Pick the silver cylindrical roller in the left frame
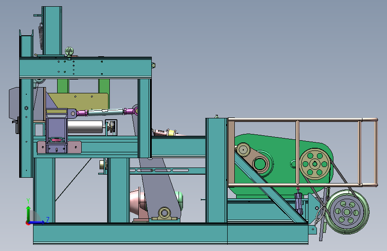Viewport: 387px width, 251px height. point(85,127)
